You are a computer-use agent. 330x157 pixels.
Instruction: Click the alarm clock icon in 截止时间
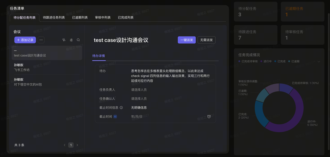209,117
